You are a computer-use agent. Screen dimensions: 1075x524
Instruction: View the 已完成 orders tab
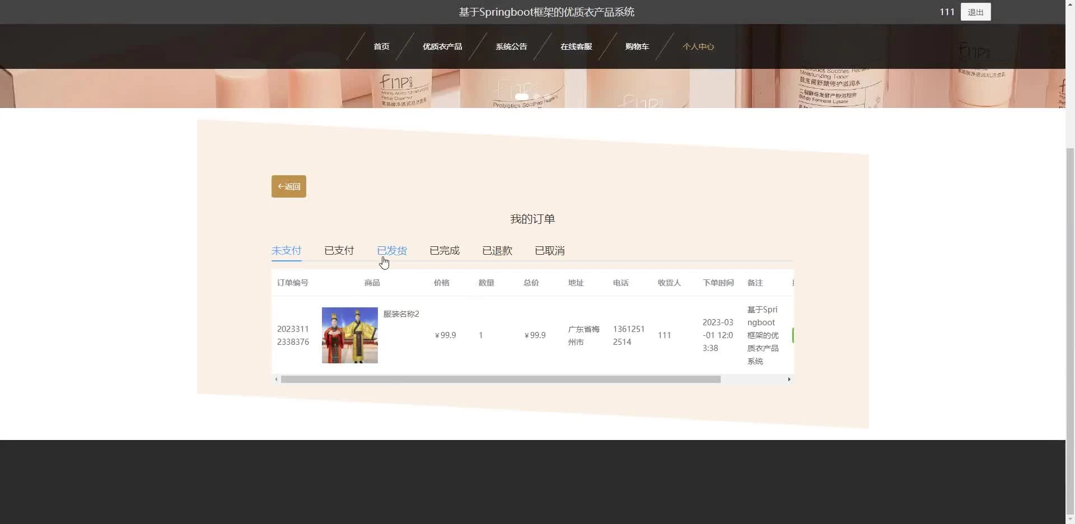(445, 251)
